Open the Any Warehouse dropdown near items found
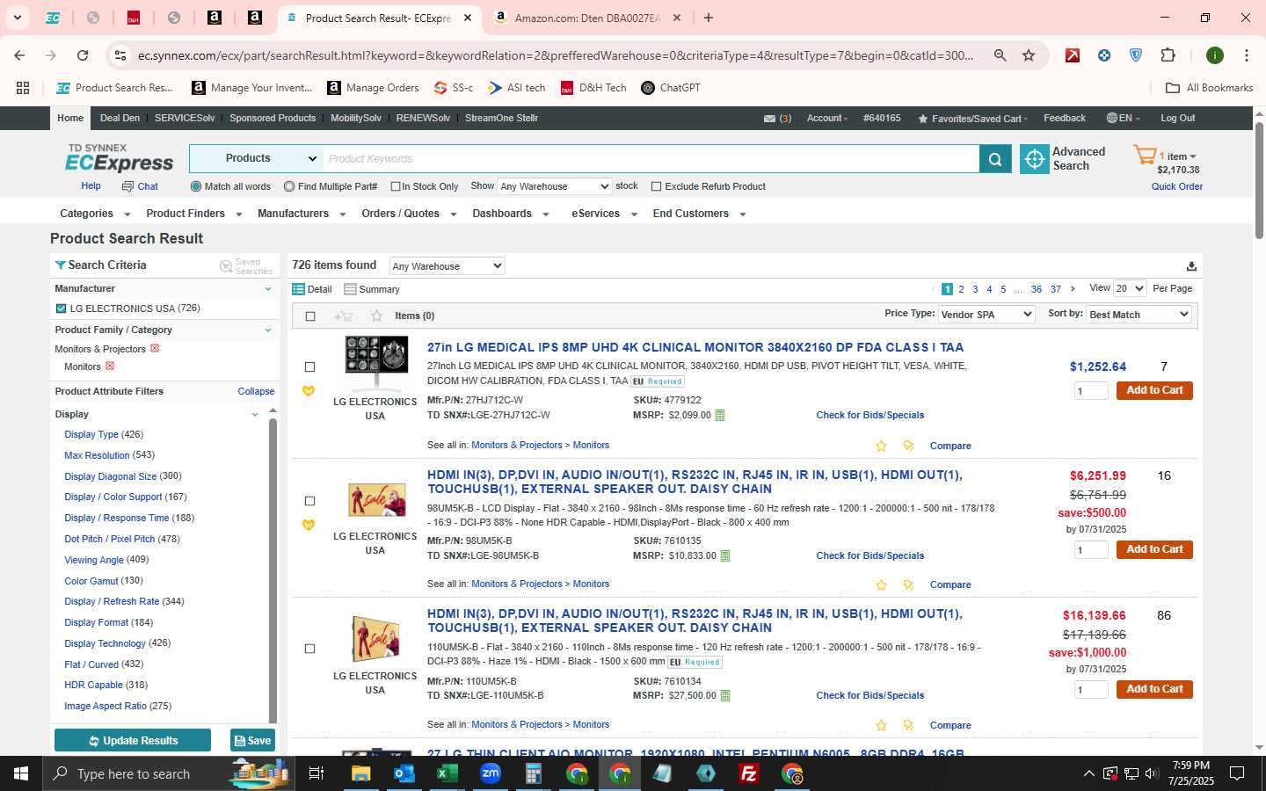The image size is (1266, 791). [x=447, y=266]
